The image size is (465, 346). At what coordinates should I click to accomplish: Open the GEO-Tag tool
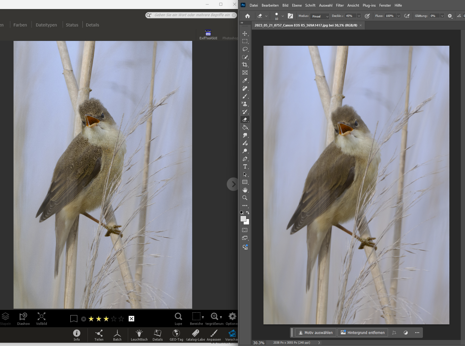[x=176, y=335]
